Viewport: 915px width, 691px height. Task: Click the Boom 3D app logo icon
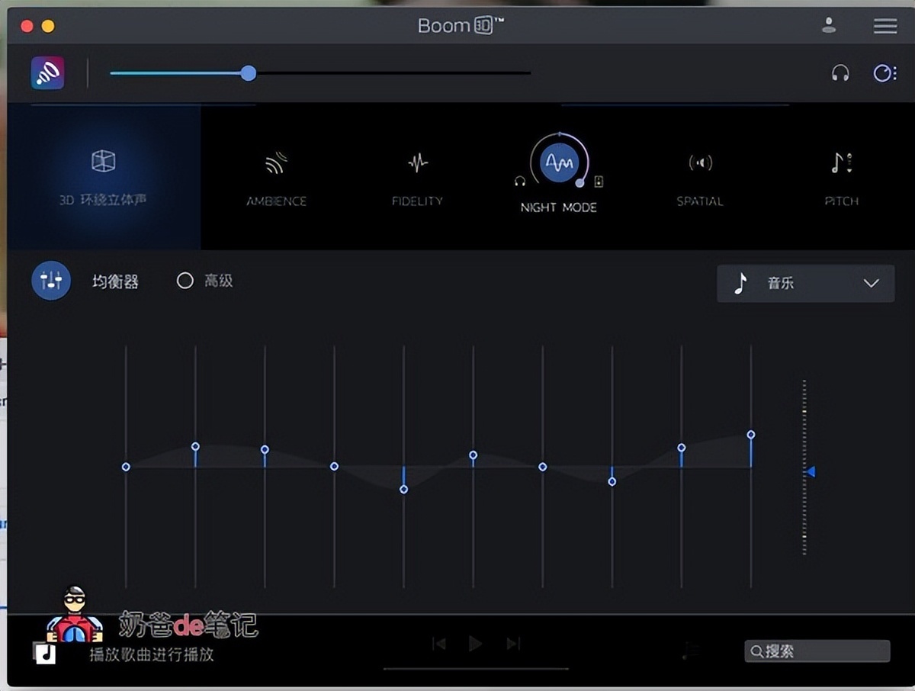pyautogui.click(x=47, y=73)
